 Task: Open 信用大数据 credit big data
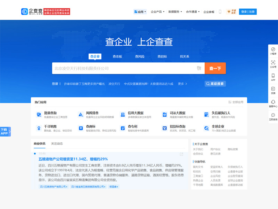click(x=123, y=114)
